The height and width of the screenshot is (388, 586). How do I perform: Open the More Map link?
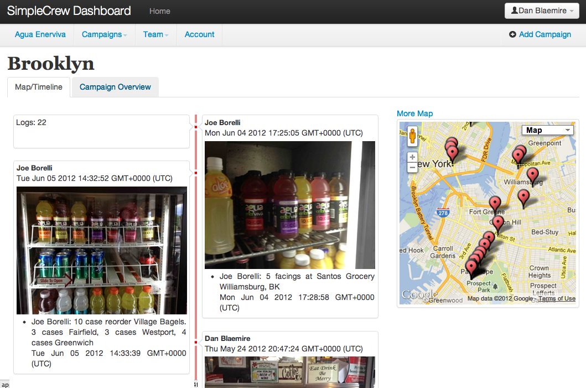(415, 113)
